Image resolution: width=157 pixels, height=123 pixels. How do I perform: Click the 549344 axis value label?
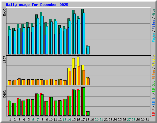[x=5, y=92]
